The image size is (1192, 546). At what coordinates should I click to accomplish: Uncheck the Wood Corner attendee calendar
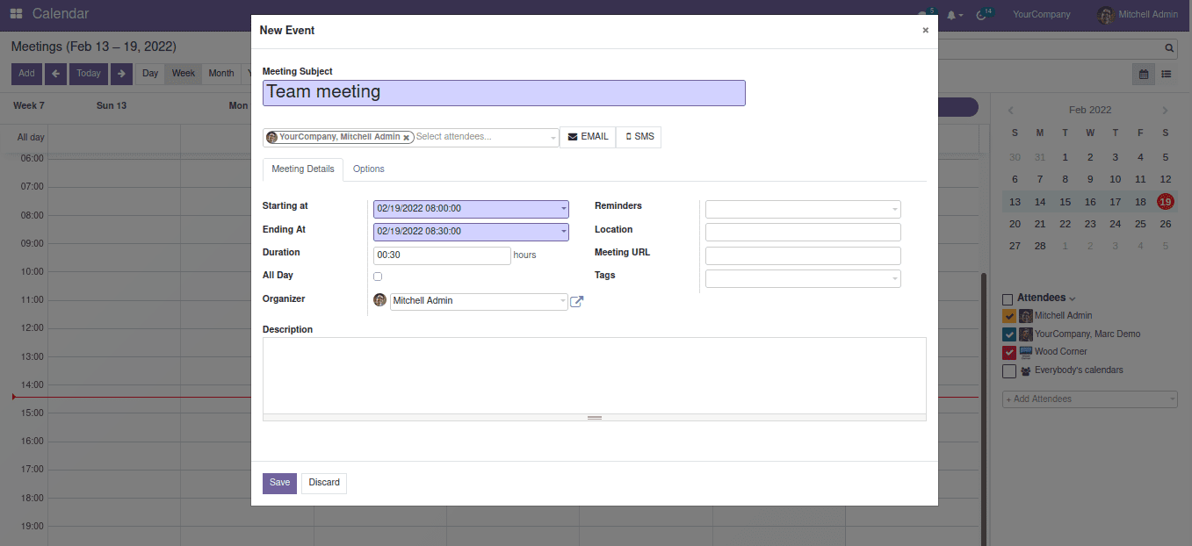[x=1009, y=352]
